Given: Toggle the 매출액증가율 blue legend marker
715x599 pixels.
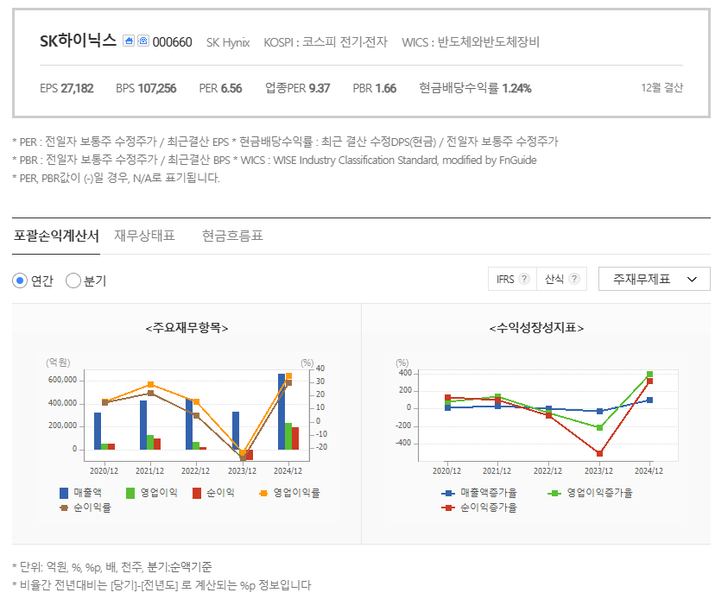Looking at the screenshot, I should pyautogui.click(x=448, y=493).
